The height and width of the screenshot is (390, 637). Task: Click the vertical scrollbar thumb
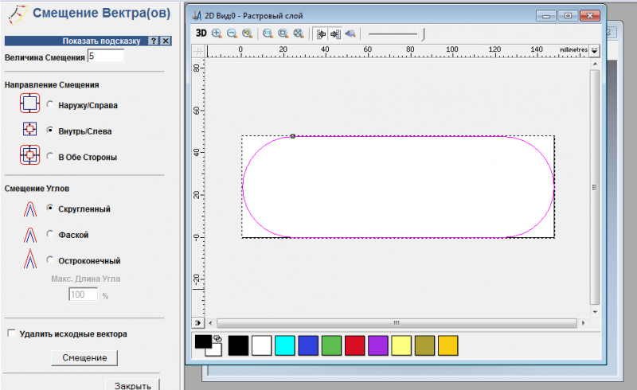click(595, 187)
